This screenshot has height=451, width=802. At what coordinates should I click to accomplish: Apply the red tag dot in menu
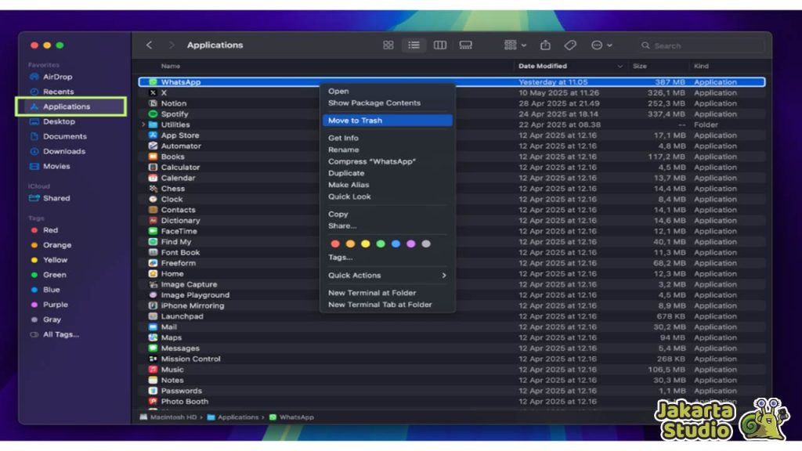pos(335,244)
